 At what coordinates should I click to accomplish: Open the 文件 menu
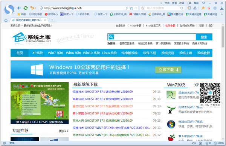coord(167,3)
